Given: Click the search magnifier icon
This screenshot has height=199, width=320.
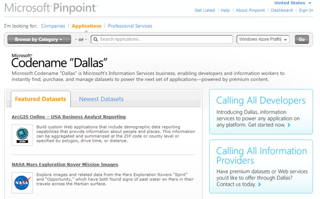Looking at the screenshot, I should (95, 39).
